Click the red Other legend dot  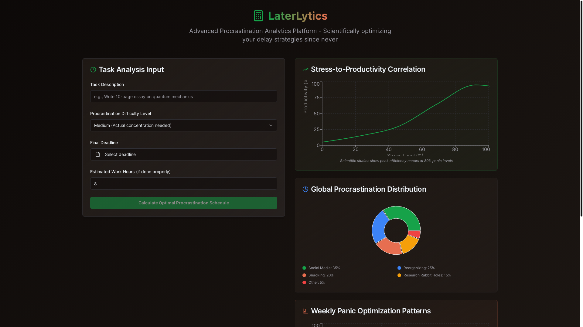pos(304,282)
